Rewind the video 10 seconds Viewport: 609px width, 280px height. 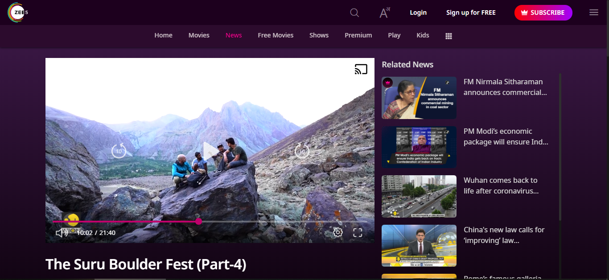pyautogui.click(x=119, y=151)
